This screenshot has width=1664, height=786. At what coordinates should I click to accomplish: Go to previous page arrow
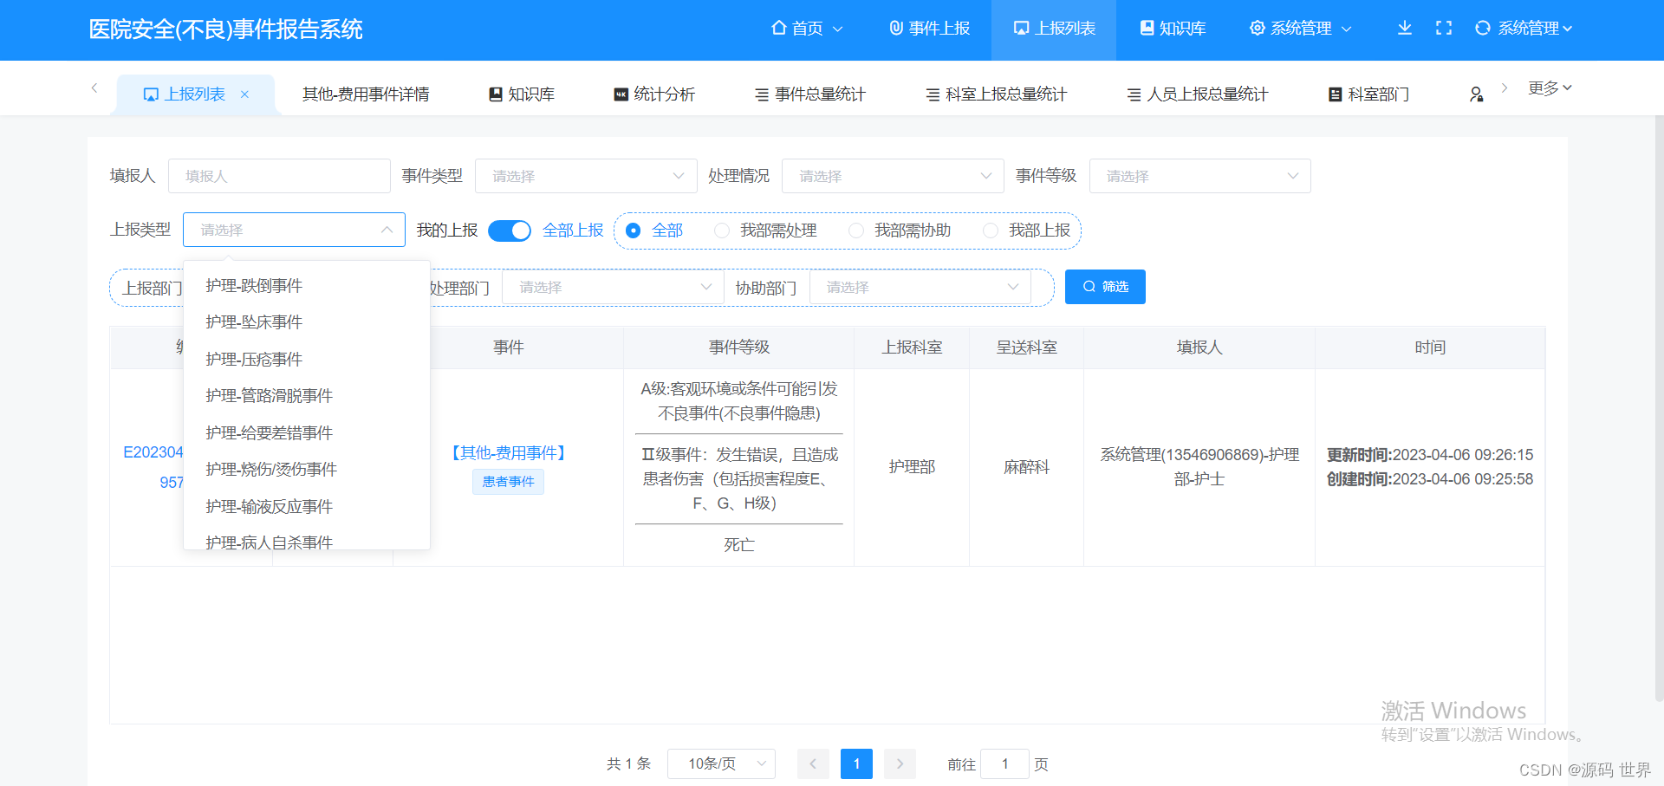(813, 763)
